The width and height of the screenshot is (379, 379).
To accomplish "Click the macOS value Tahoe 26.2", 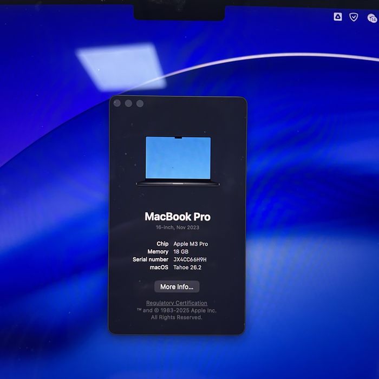I will click(x=187, y=267).
